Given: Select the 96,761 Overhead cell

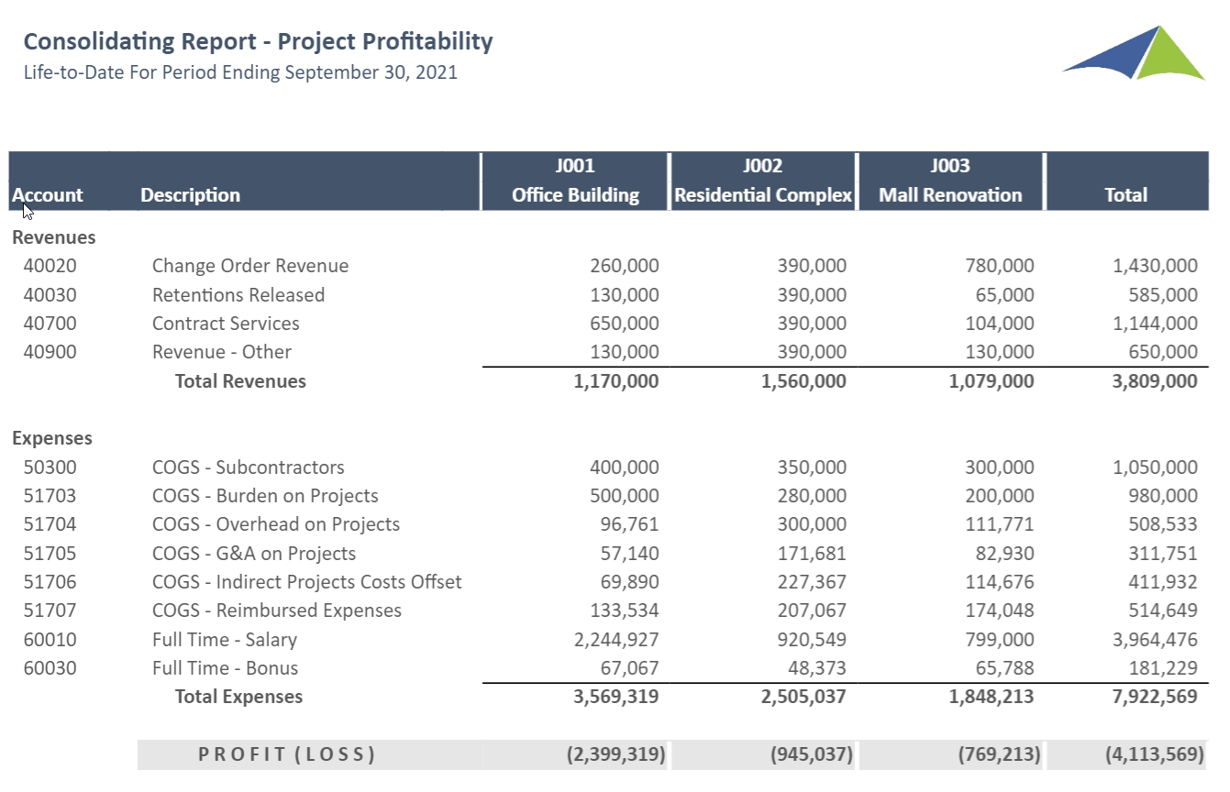Looking at the screenshot, I should tap(630, 524).
